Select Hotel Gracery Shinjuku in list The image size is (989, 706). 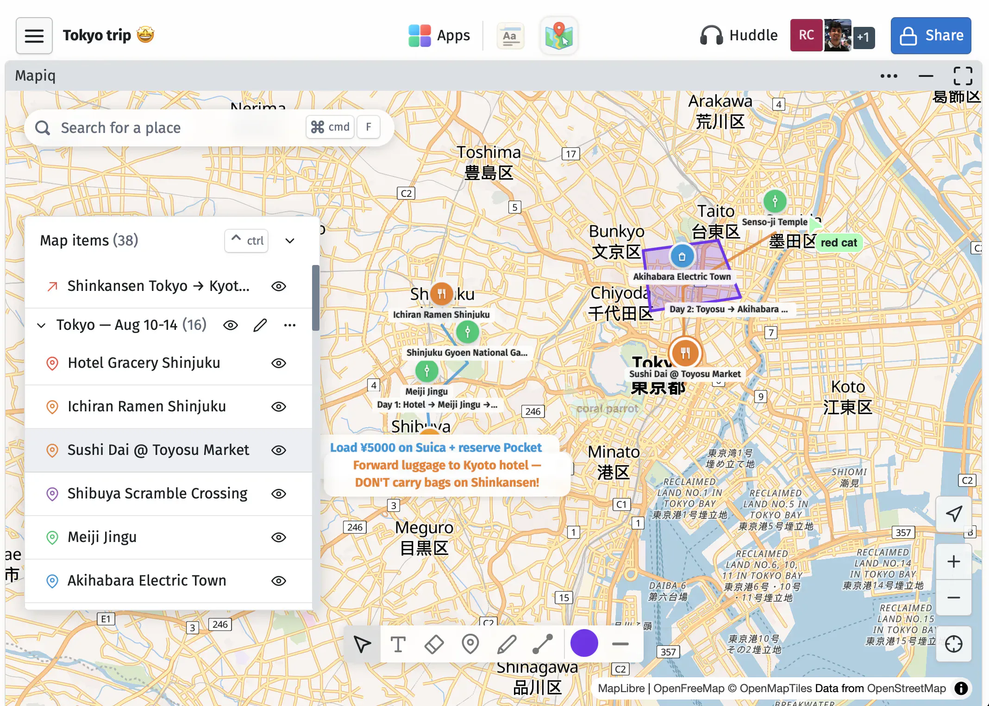click(169, 363)
